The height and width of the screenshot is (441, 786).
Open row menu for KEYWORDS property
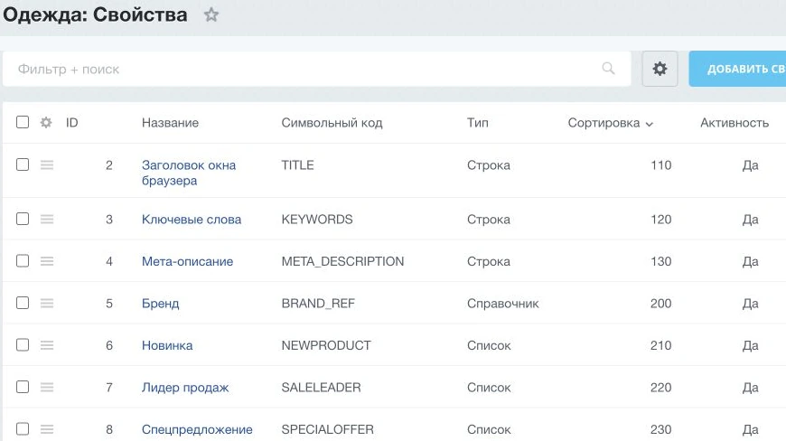[x=47, y=219]
